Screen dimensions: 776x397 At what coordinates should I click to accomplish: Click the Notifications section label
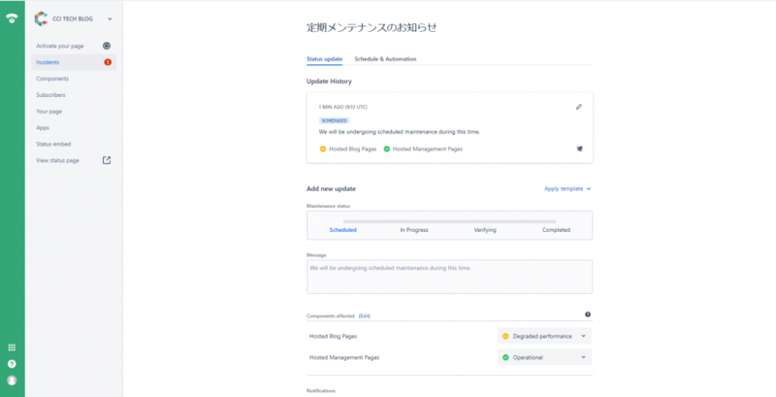point(321,390)
